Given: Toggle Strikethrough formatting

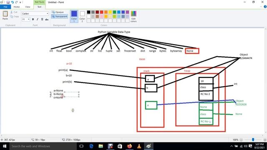Looking at the screenshot, I should 47,20.
